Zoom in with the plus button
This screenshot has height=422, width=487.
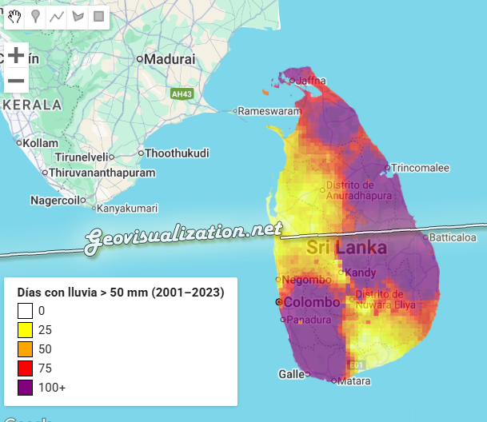pos(16,55)
